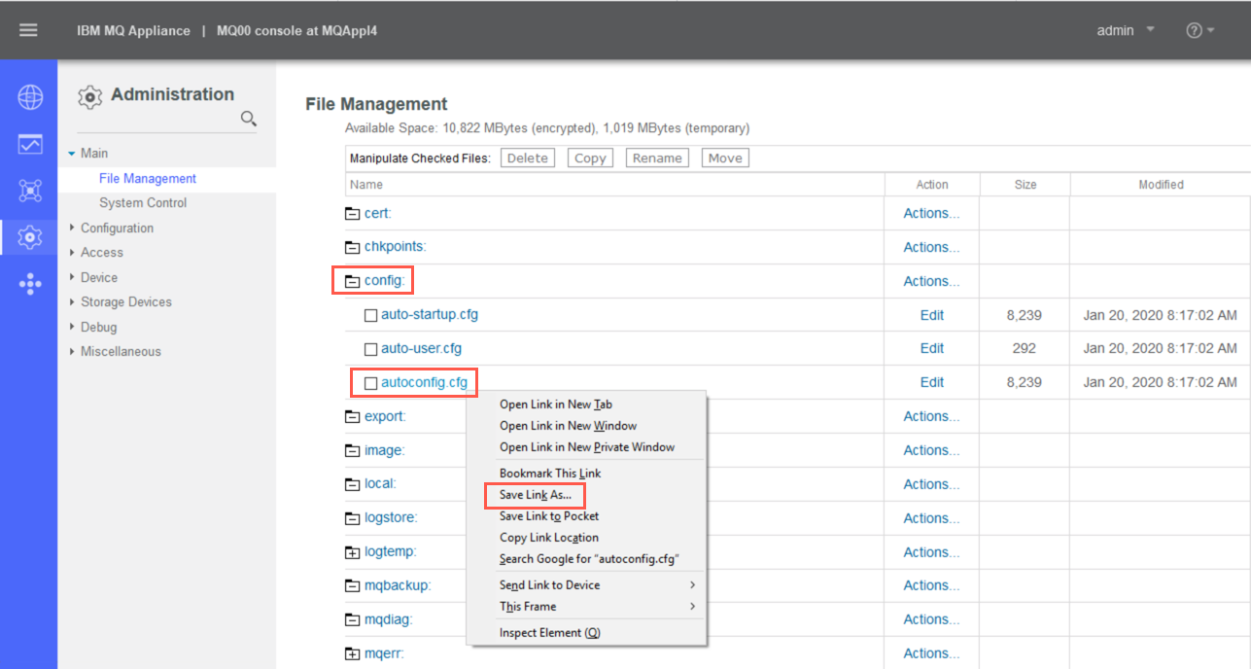Open the cert: folder link
Viewport: 1251px width, 669px height.
(x=378, y=213)
